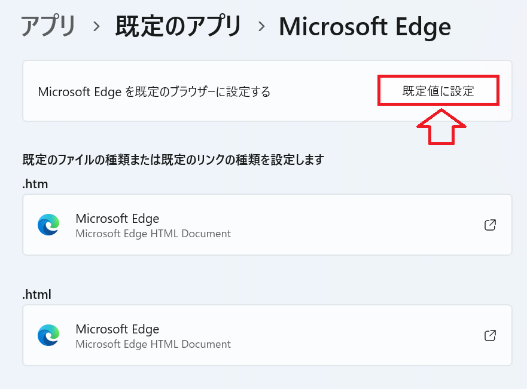Screen dimensions: 527x389
Task: Click the open-in-new-window icon beside .html entry
Action: [490, 335]
